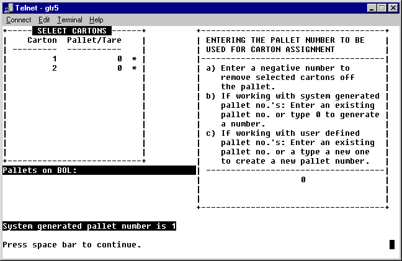This screenshot has width=402, height=261.
Task: Minimize the Telnet window
Action: [372, 8]
